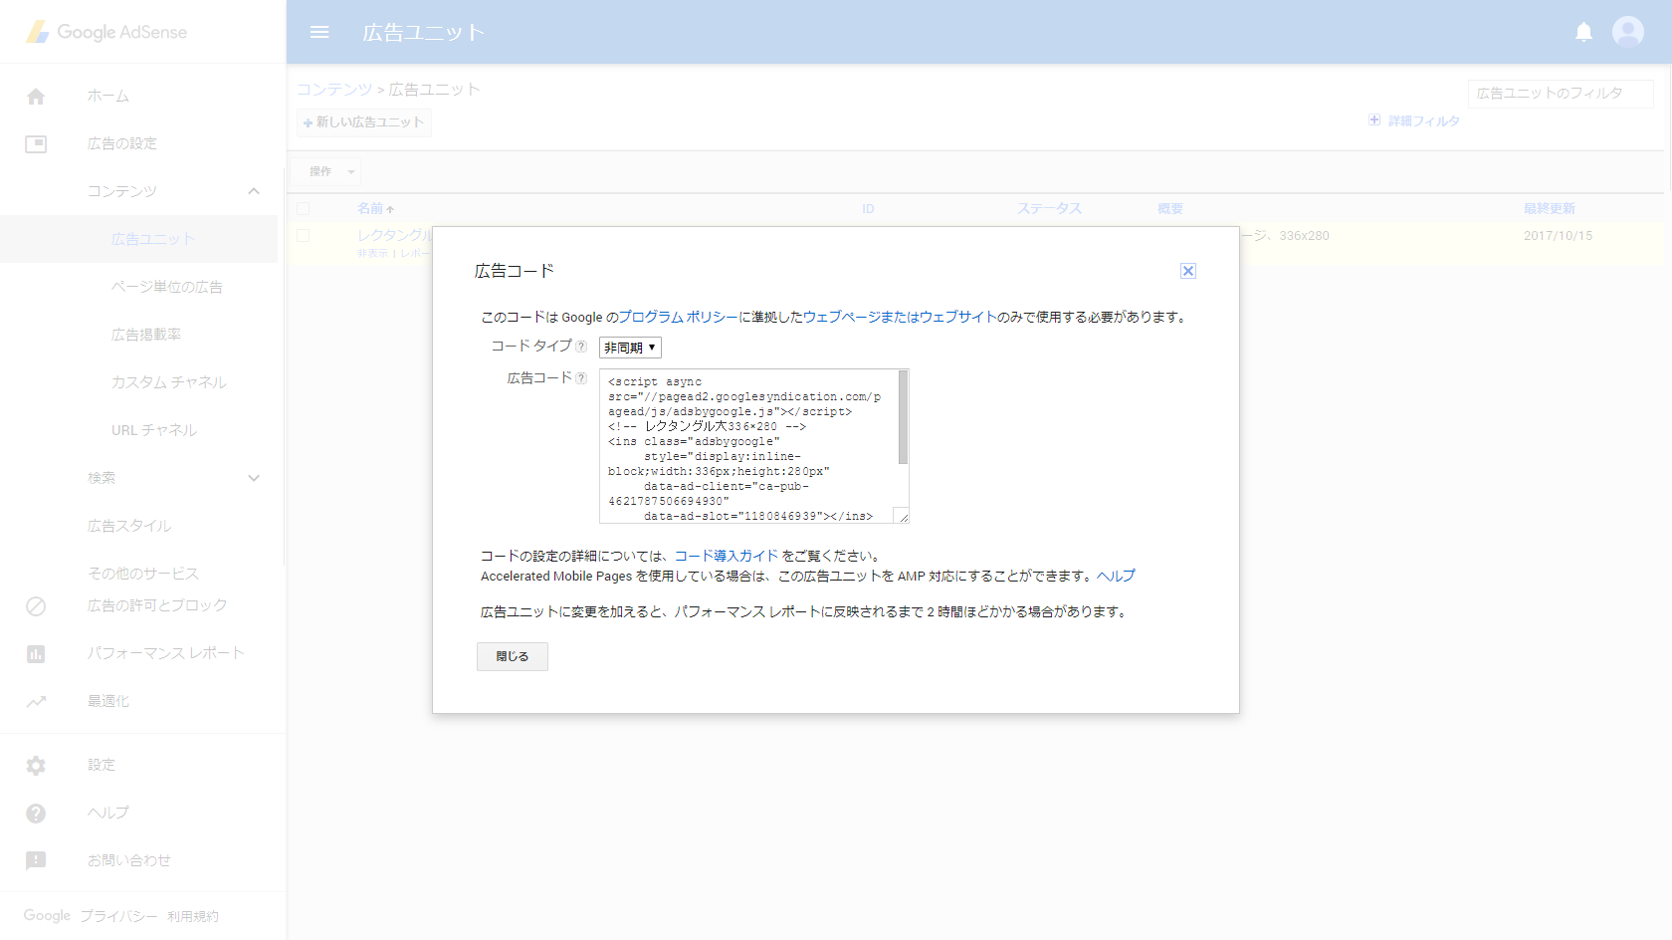Click the 閉じる button in the dialog
This screenshot has height=940, width=1672.
coord(513,657)
